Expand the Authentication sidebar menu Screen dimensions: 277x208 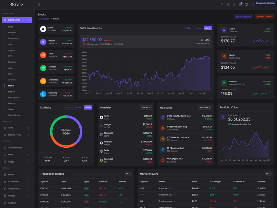click(x=17, y=148)
